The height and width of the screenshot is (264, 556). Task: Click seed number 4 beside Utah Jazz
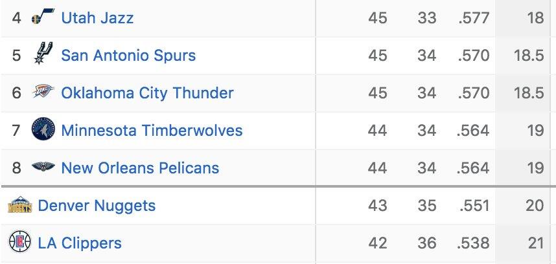(x=16, y=17)
